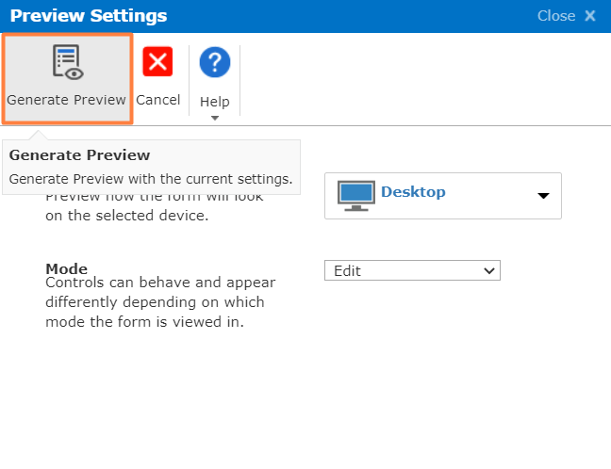611x469 pixels.
Task: Click the 'on the selected device.' text
Action: [127, 216]
